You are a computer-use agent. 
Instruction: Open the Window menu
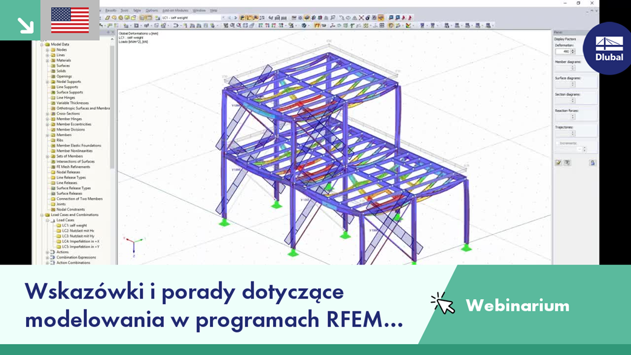point(199,10)
